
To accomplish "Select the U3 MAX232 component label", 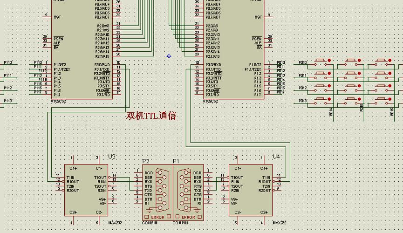I will pyautogui.click(x=111, y=157).
